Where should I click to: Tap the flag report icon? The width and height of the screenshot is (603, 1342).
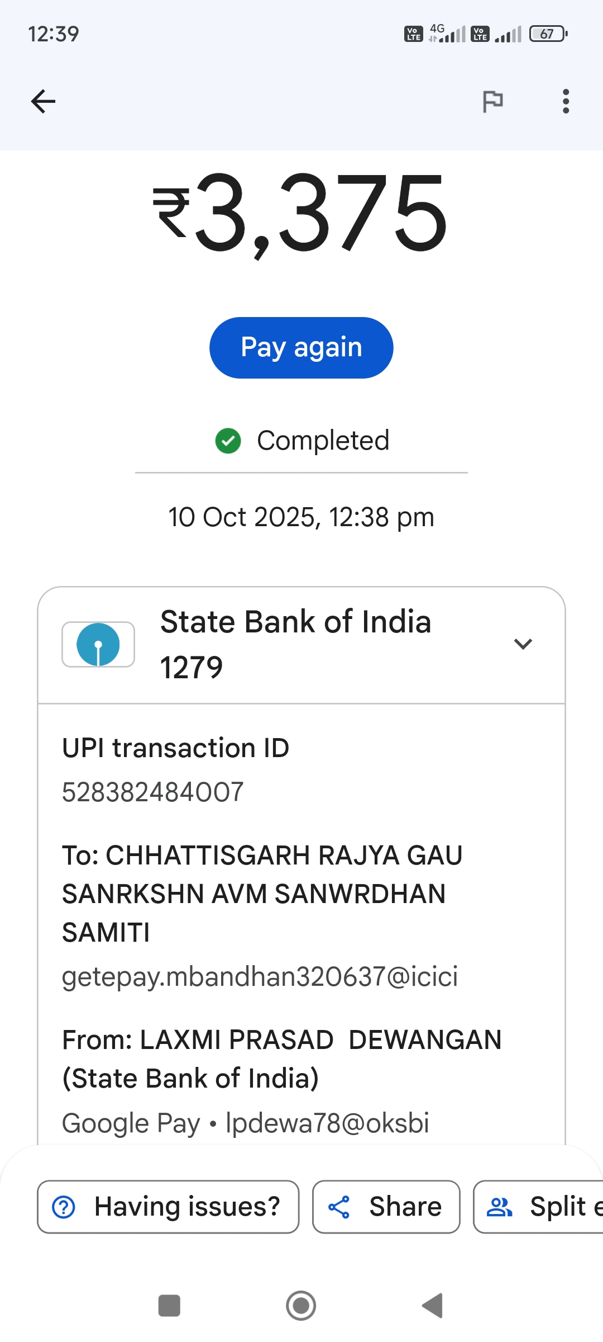coord(492,102)
